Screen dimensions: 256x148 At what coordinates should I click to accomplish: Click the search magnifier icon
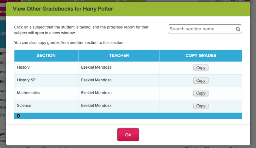238,29
